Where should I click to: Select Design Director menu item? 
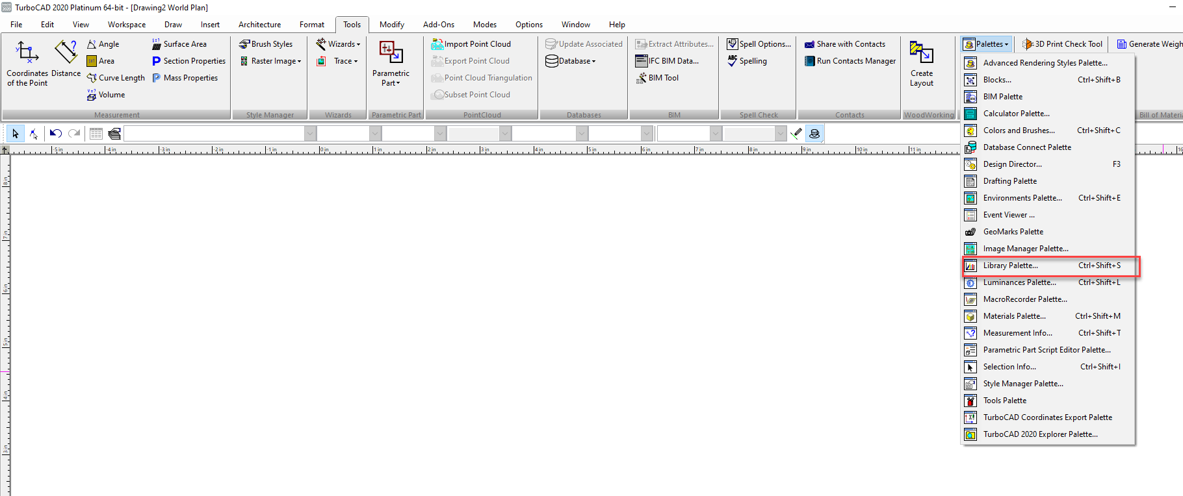point(1048,164)
